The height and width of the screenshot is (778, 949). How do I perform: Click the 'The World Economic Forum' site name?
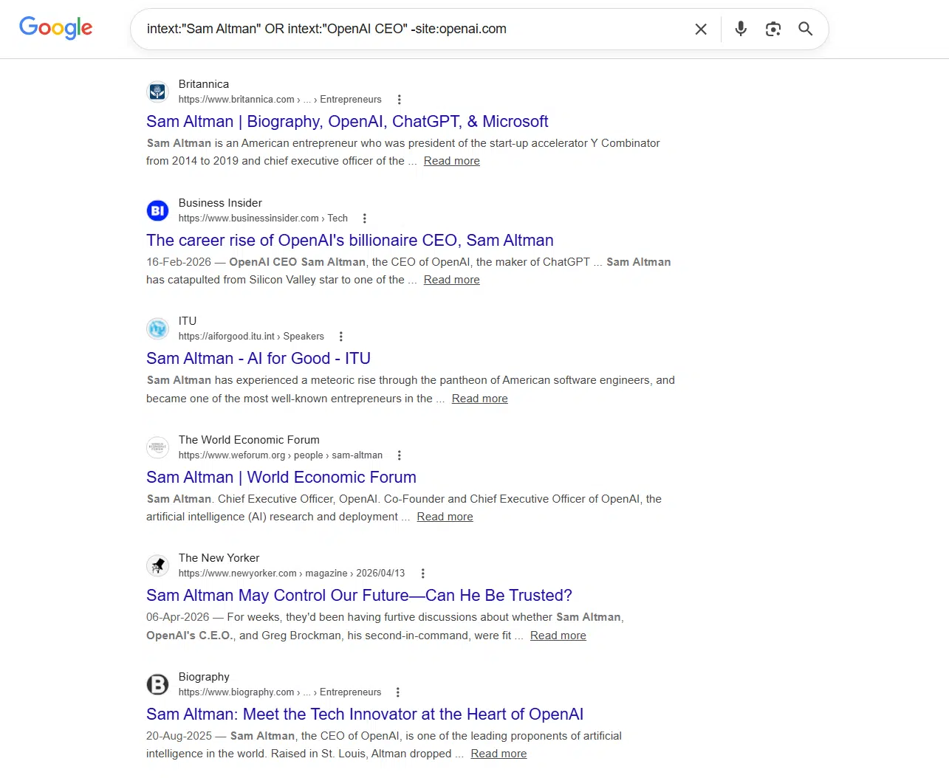tap(249, 440)
